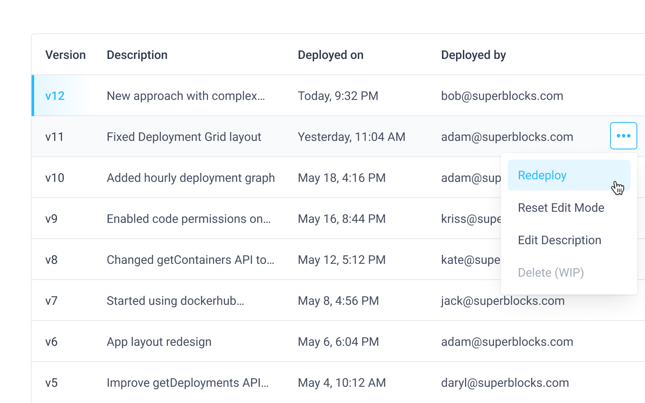This screenshot has height=403, width=645.
Task: Select Redeploy from the context menu
Action: coord(542,175)
